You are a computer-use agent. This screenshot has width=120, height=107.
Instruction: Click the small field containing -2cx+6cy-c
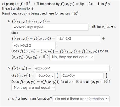(45, 76)
